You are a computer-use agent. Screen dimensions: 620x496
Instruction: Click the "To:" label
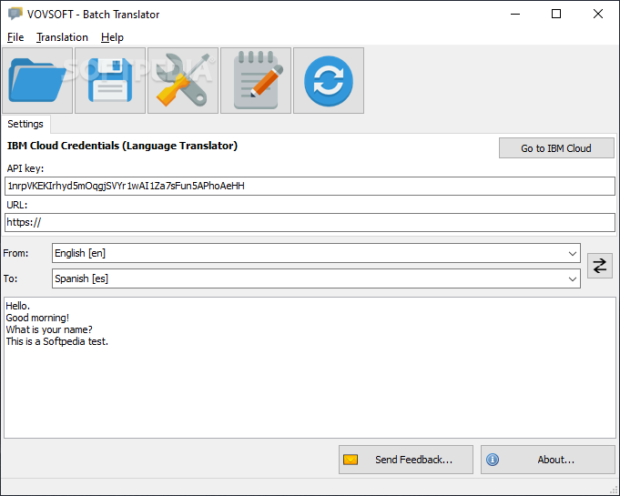pos(10,278)
